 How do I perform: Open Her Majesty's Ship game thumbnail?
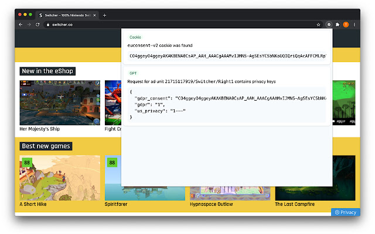[x=60, y=103]
